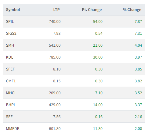Select the SMH symbol
The height and width of the screenshot is (133, 148).
point(10,45)
